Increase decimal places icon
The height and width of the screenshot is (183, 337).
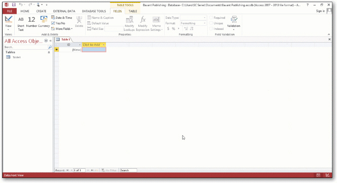click(186, 28)
